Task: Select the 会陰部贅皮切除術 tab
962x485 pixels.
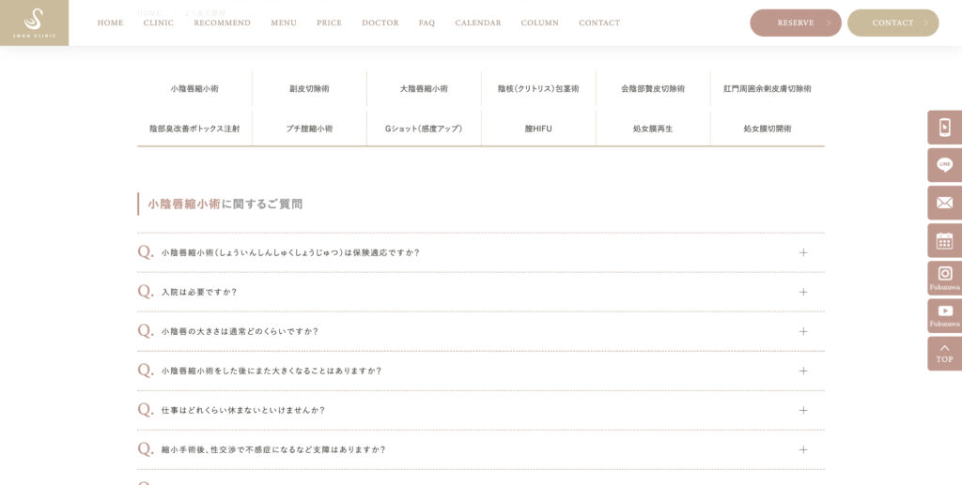Action: [653, 89]
